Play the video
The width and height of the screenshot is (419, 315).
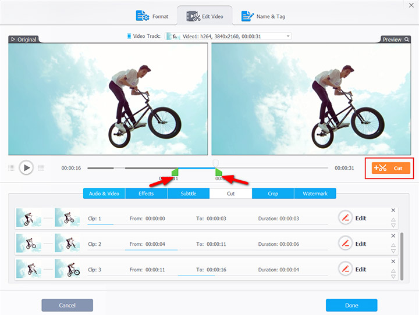click(x=26, y=168)
